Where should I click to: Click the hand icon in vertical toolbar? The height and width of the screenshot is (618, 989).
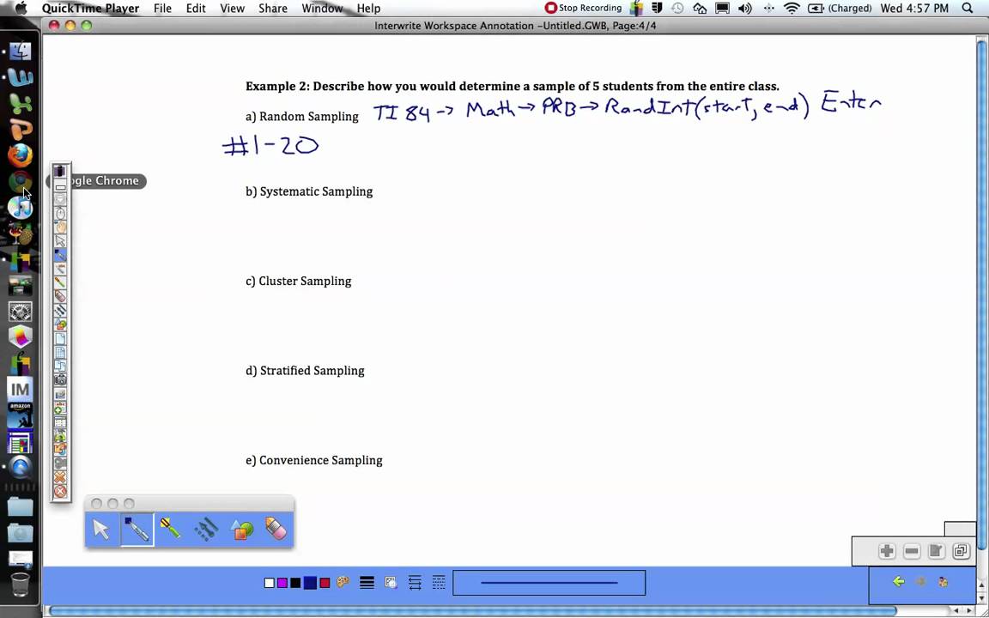60,227
